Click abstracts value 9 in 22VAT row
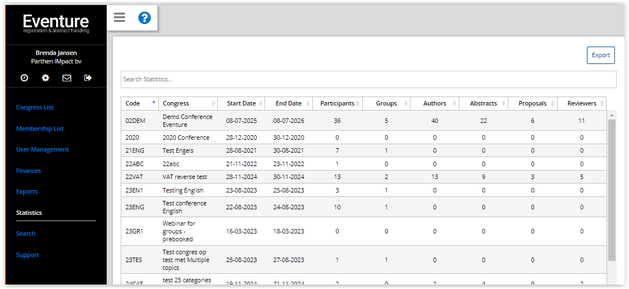Viewport: 629px width, 289px height. 484,177
